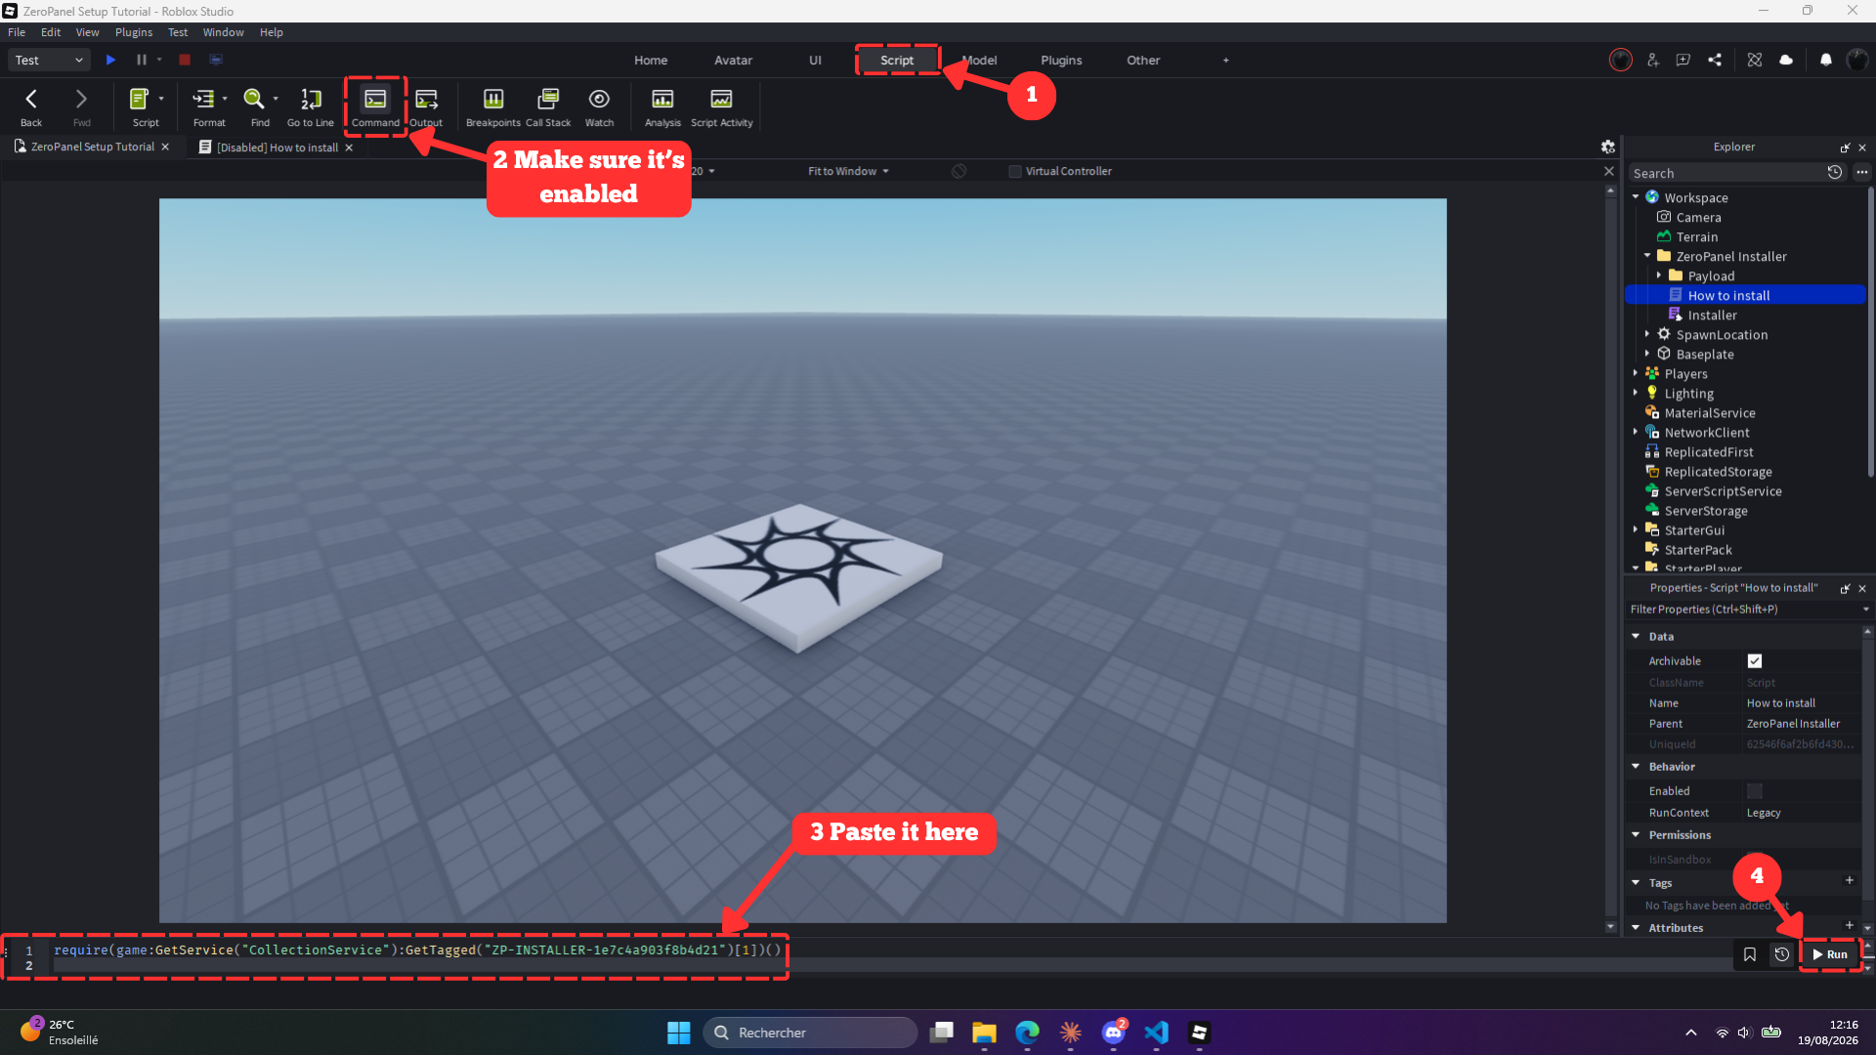The height and width of the screenshot is (1055, 1876).
Task: Expand the Payload folder
Action: [1659, 275]
